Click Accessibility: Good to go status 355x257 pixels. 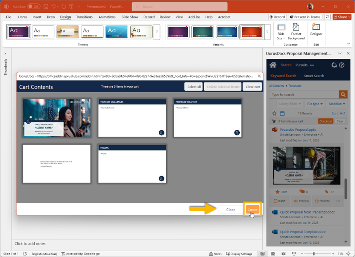(81, 254)
